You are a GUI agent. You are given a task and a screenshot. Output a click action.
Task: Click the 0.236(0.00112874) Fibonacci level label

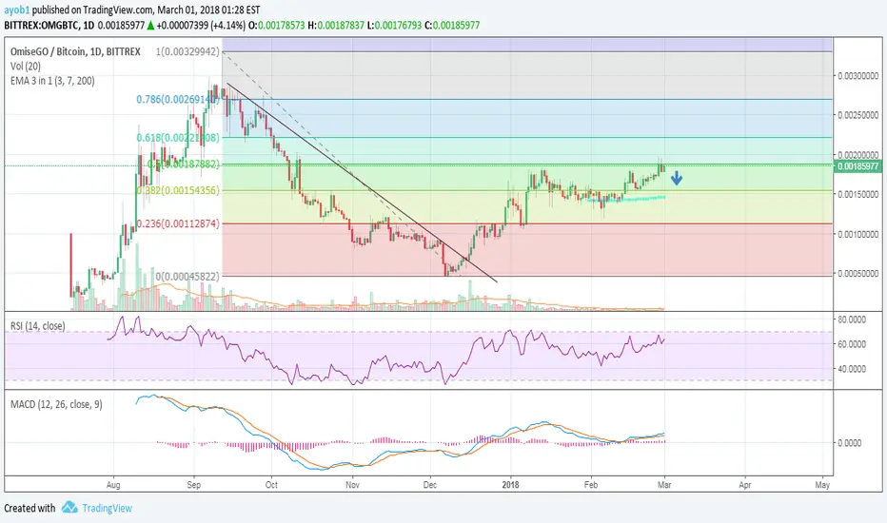178,223
